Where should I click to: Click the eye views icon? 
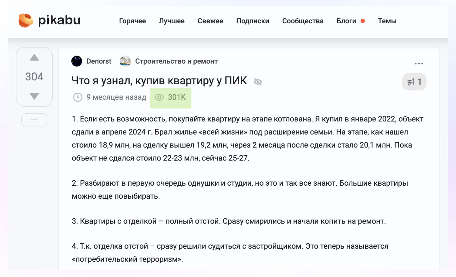click(x=159, y=97)
